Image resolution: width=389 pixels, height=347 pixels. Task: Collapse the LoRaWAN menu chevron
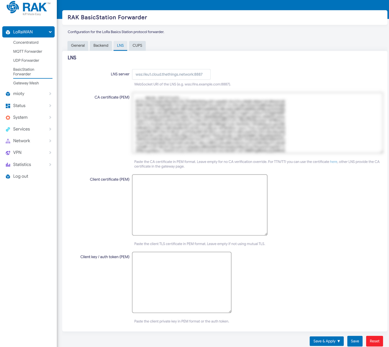click(x=50, y=32)
